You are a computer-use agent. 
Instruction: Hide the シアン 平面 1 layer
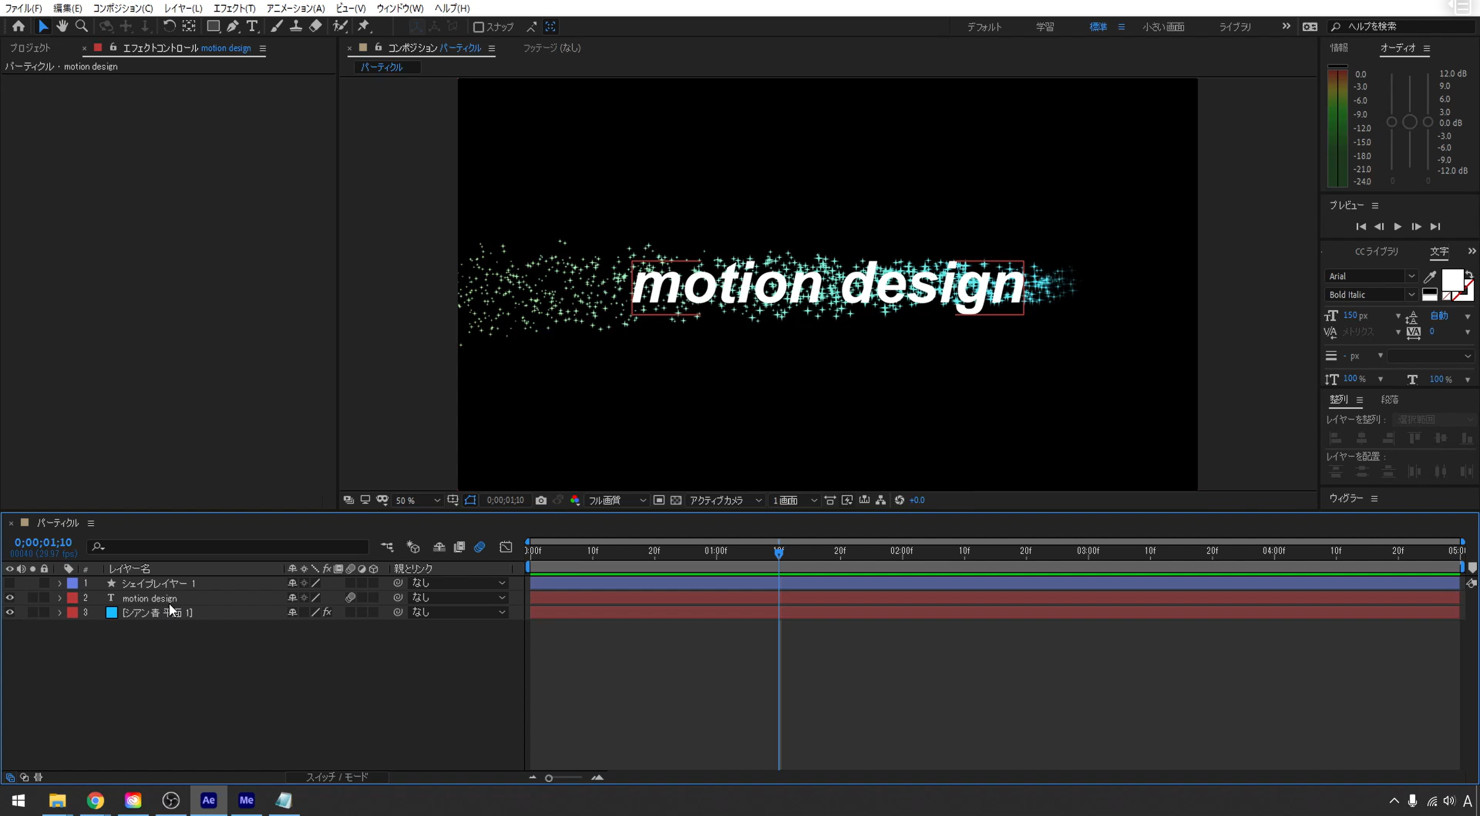(x=10, y=612)
